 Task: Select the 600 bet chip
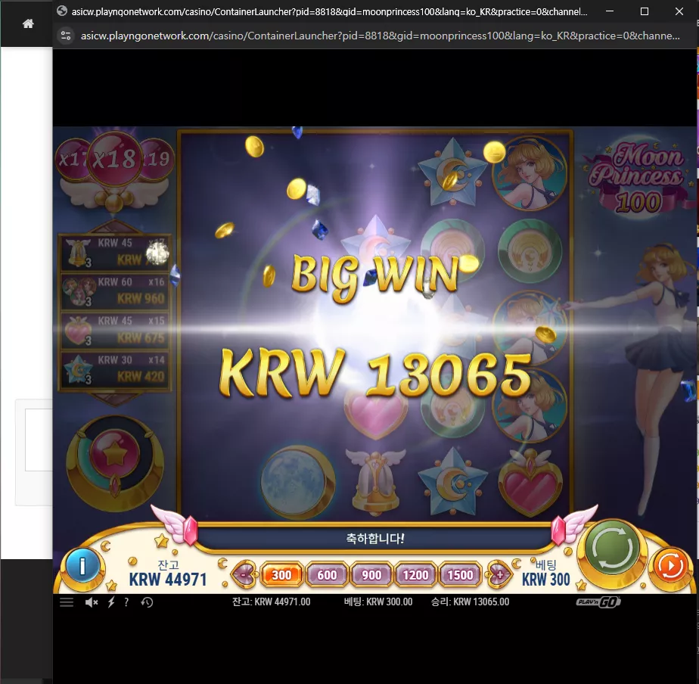[327, 575]
